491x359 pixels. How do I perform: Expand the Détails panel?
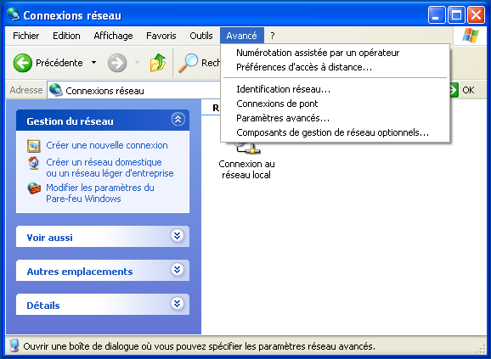pyautogui.click(x=178, y=303)
